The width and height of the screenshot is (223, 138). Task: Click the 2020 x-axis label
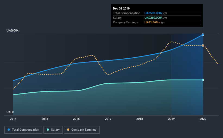(x=203, y=119)
